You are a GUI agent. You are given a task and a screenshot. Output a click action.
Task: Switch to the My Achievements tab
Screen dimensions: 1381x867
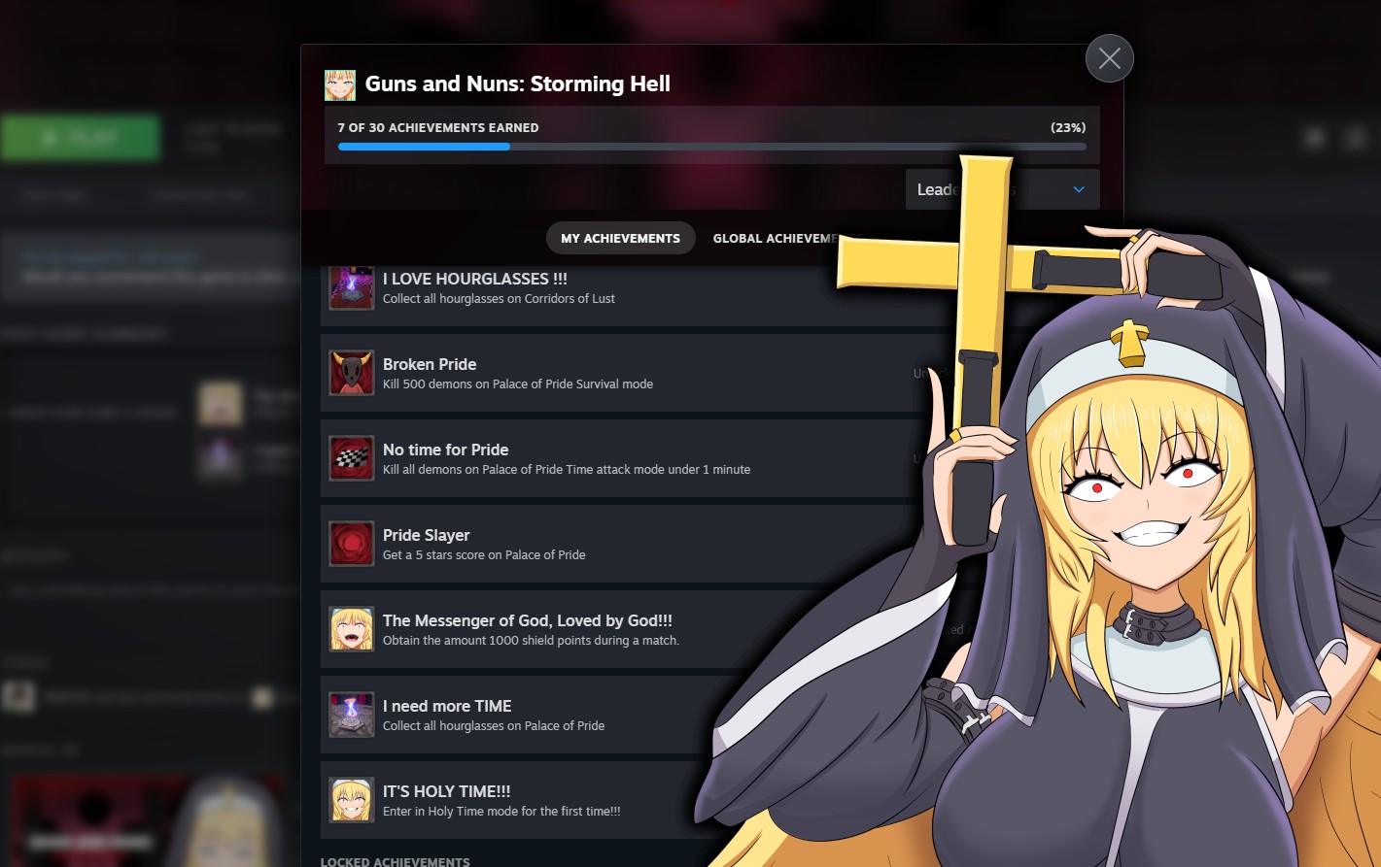[x=620, y=239]
